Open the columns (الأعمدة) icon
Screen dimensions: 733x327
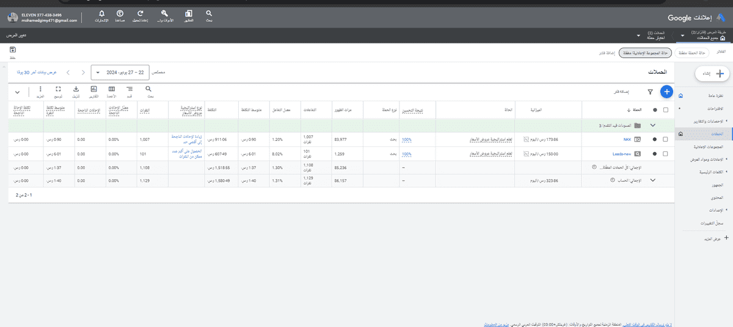point(112,90)
